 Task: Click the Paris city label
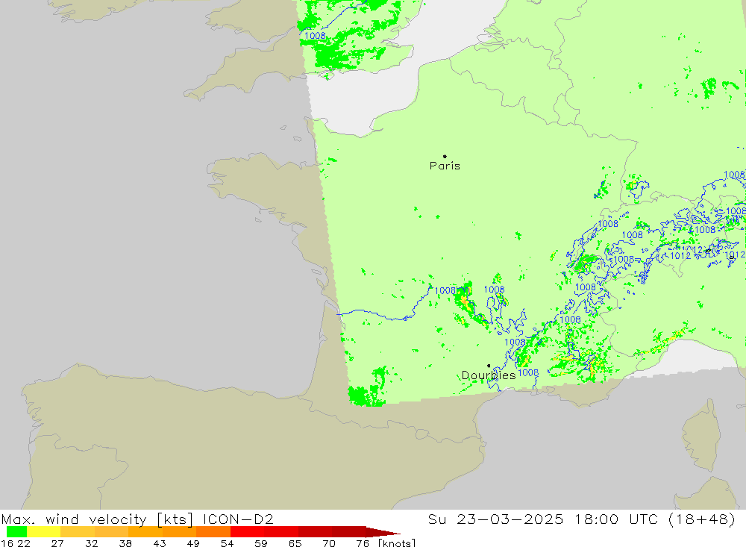445,166
